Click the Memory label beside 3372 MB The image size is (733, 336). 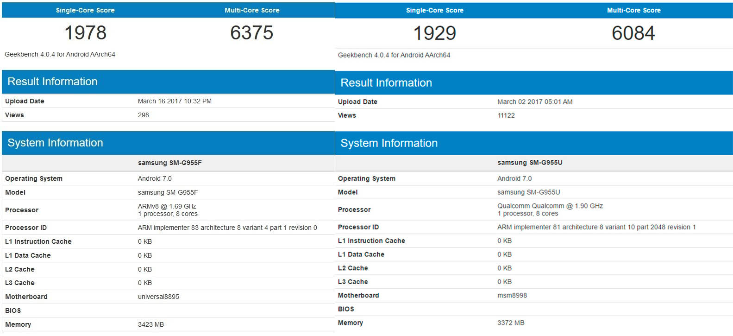pyautogui.click(x=351, y=323)
